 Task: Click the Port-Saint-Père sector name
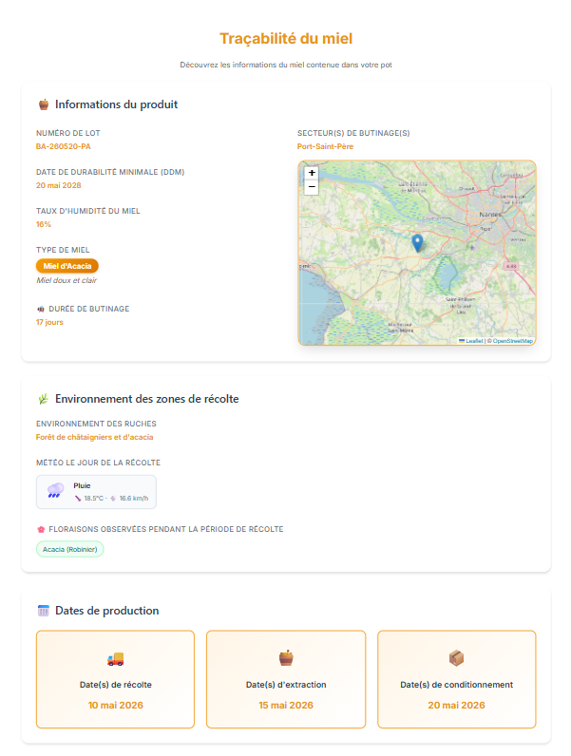click(325, 146)
